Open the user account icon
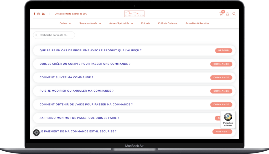The width and height of the screenshot is (269, 154). pyautogui.click(x=227, y=14)
